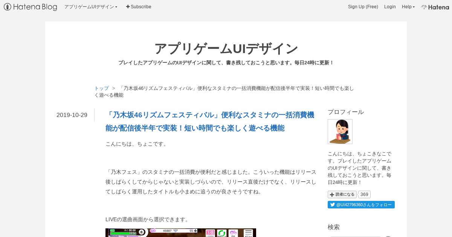Click the profile bio paragraph in sidebar

(360, 168)
